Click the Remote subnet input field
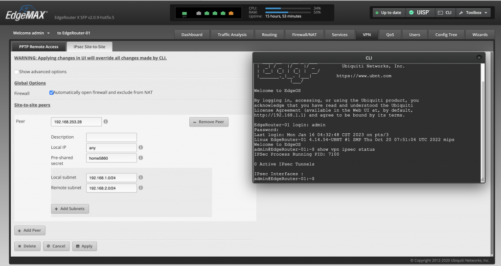The height and width of the screenshot is (266, 501). [112, 188]
